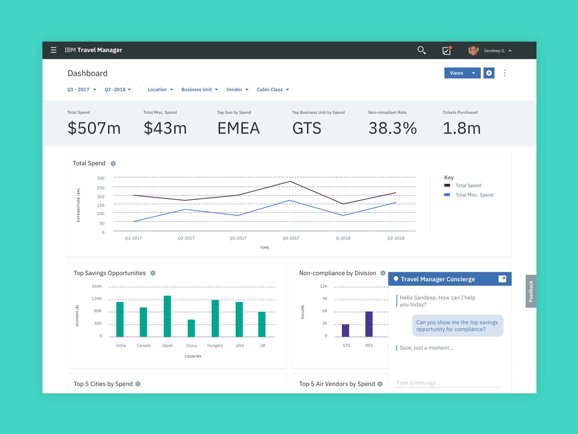578x434 pixels.
Task: Open the Total Spend chart settings gear
Action: coord(113,163)
